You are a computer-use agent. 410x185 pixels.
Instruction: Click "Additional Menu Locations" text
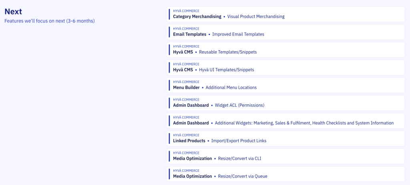pyautogui.click(x=231, y=88)
